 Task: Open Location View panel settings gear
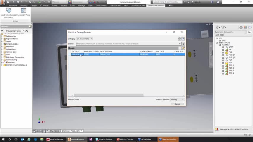click(x=241, y=28)
